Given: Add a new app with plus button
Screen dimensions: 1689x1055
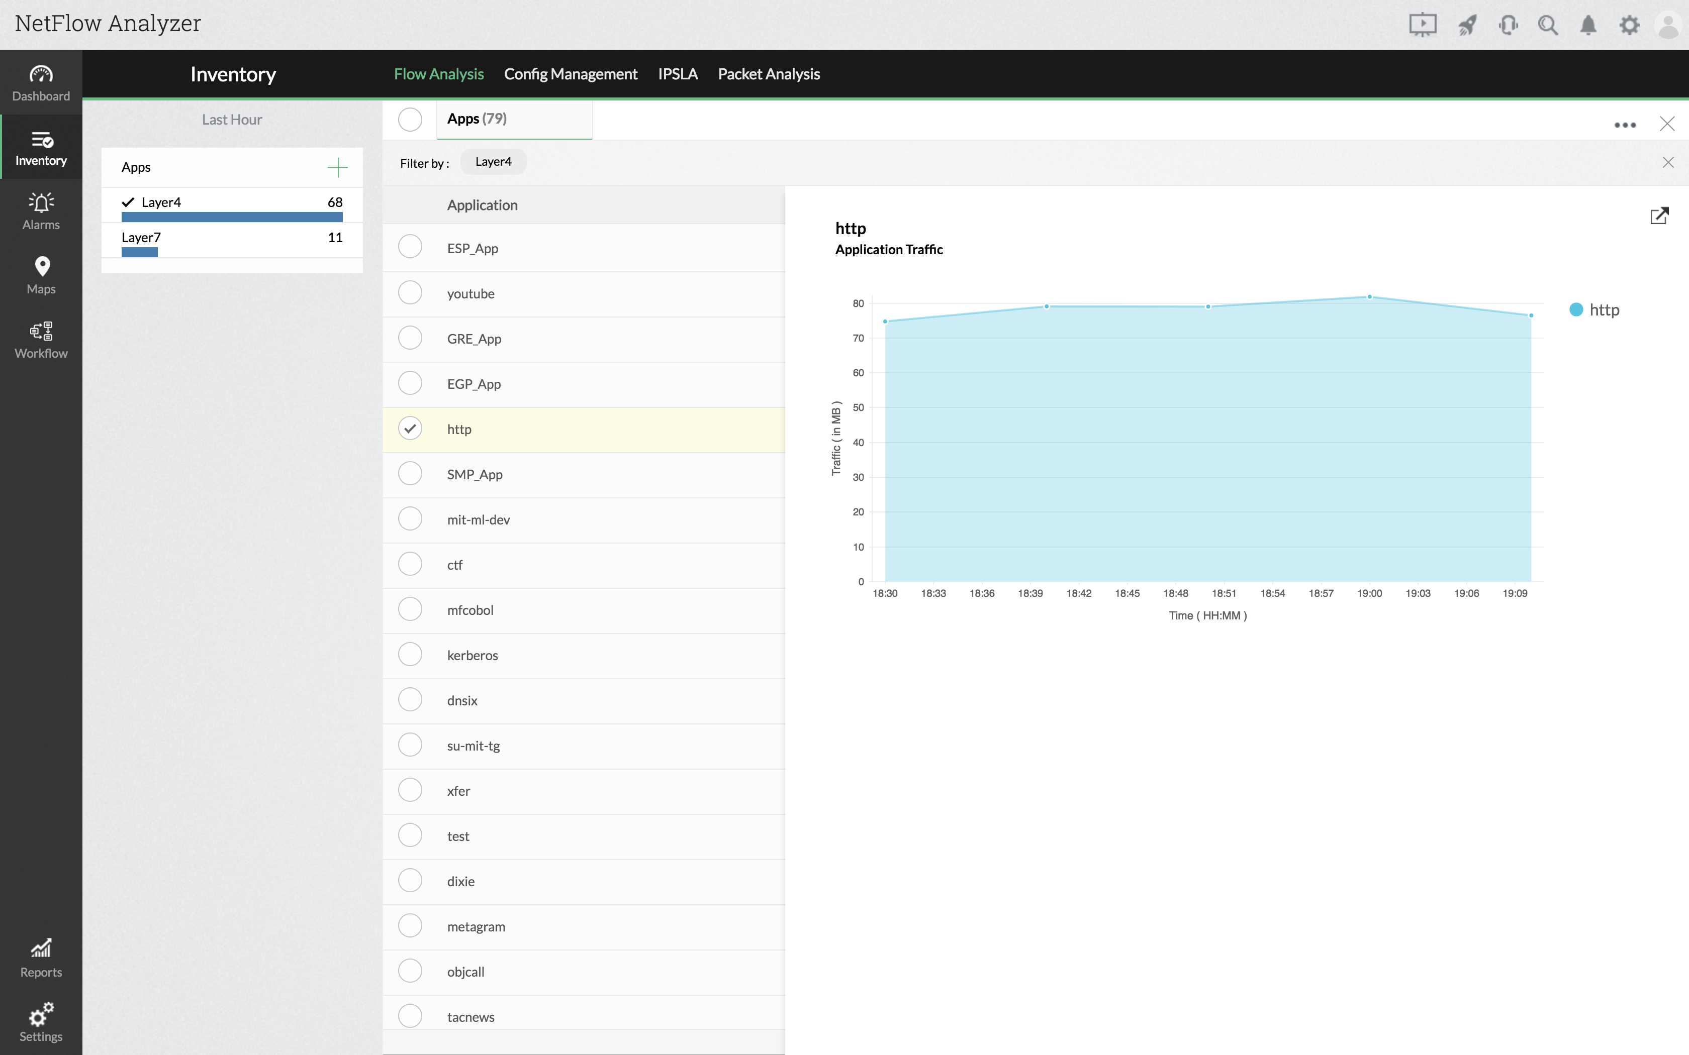Looking at the screenshot, I should (337, 167).
